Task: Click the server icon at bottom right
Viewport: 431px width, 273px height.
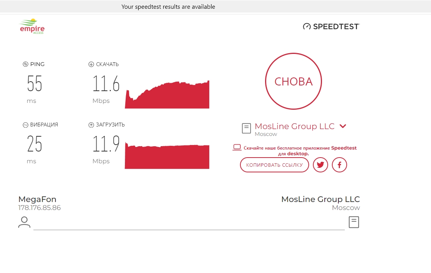Action: 354,222
